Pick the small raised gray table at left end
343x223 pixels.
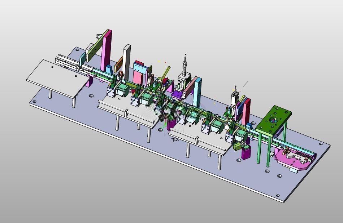58,78
